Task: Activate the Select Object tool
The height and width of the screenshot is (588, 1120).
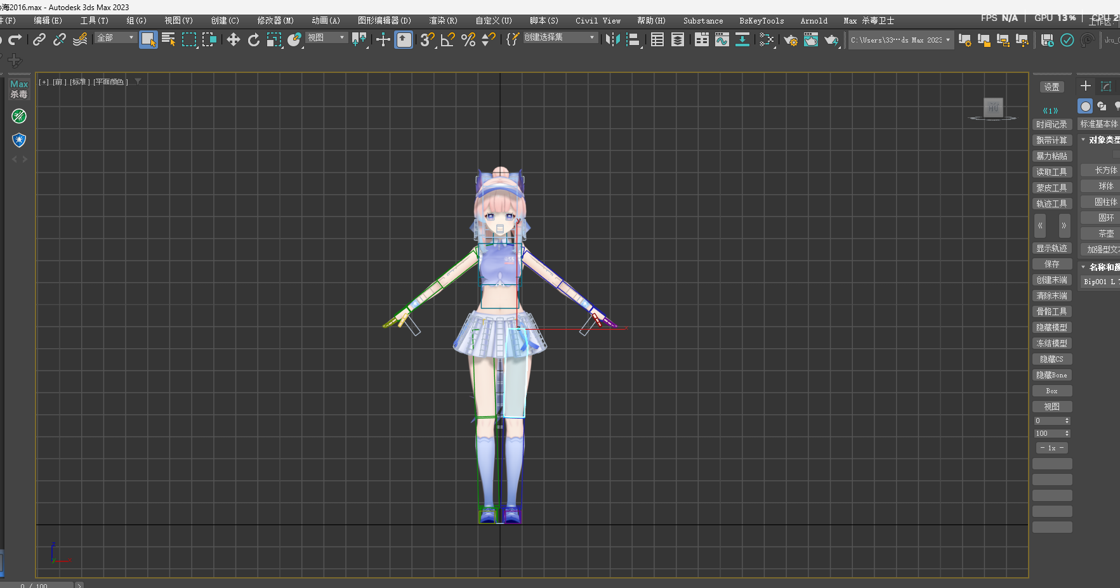Action: (x=148, y=40)
